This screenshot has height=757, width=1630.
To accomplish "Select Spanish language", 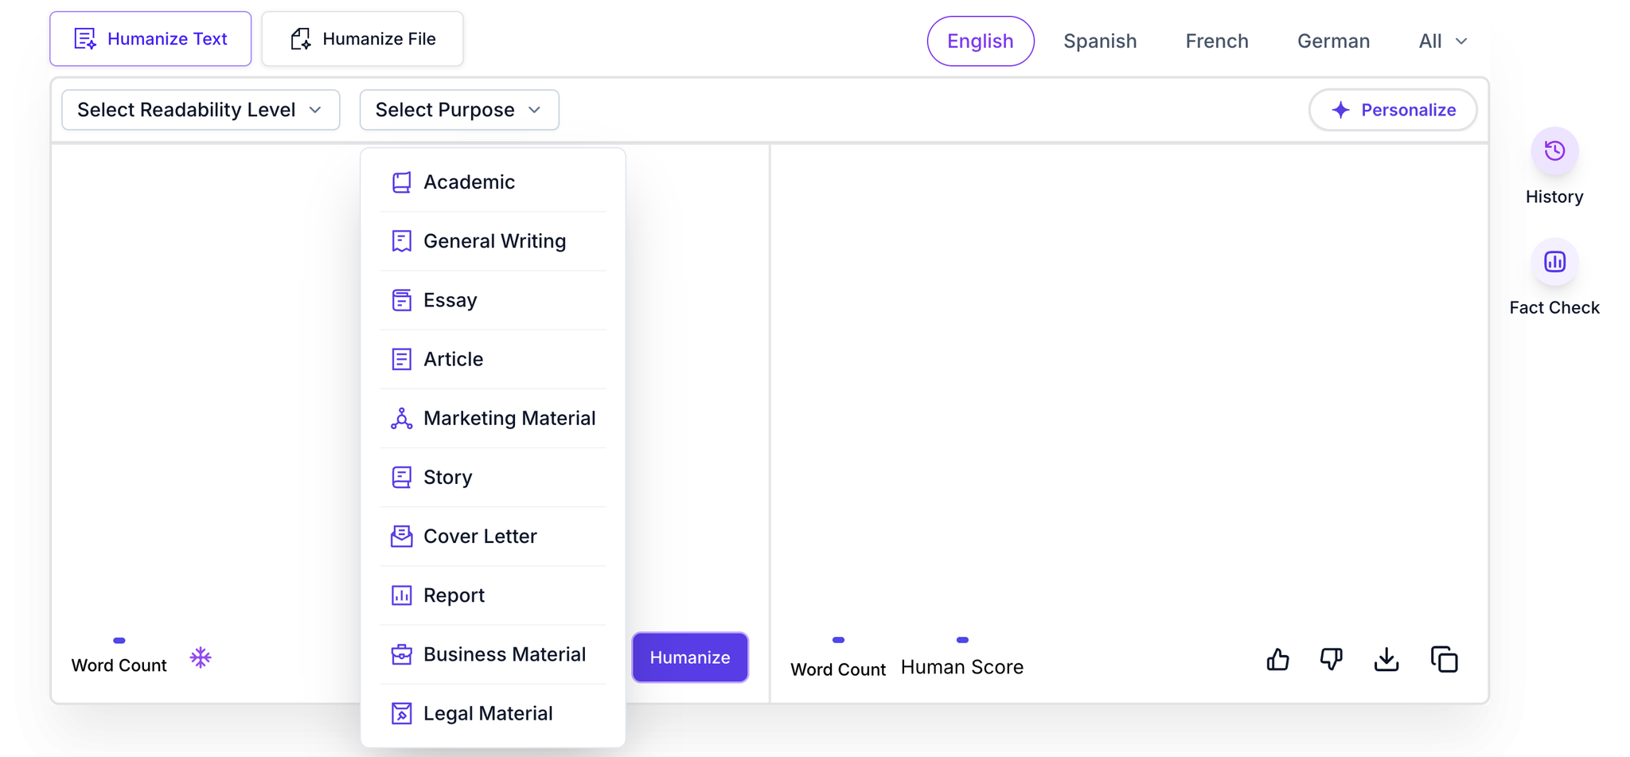I will point(1100,41).
